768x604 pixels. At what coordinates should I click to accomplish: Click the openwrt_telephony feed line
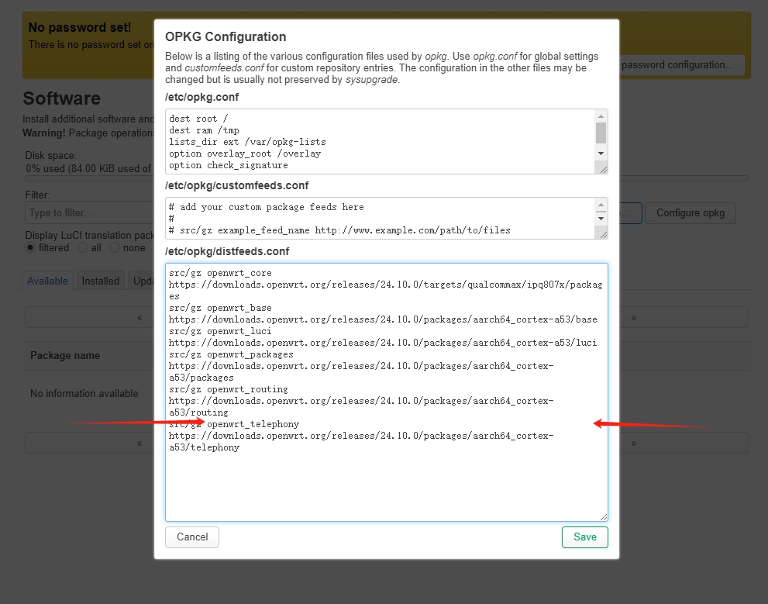pyautogui.click(x=234, y=424)
